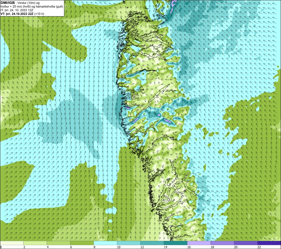Click the 18–20 m/s purple legend swatch

222,243
